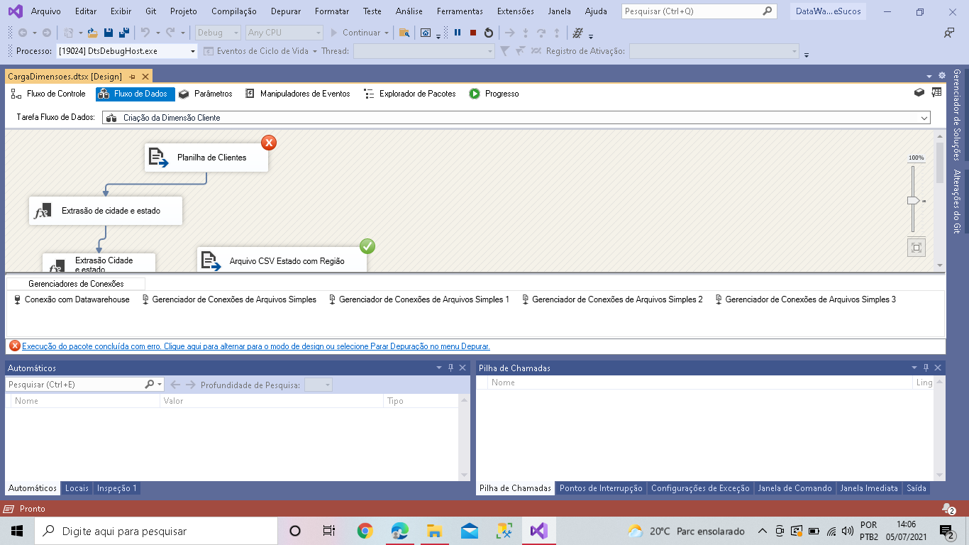Click the Pause (Interromper) debug button
This screenshot has width=969, height=545.
458,33
